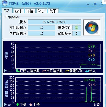Screen dimensions: 106x107
Task: Click the 已建立连接数 legend label
Action: [x=30, y=71]
